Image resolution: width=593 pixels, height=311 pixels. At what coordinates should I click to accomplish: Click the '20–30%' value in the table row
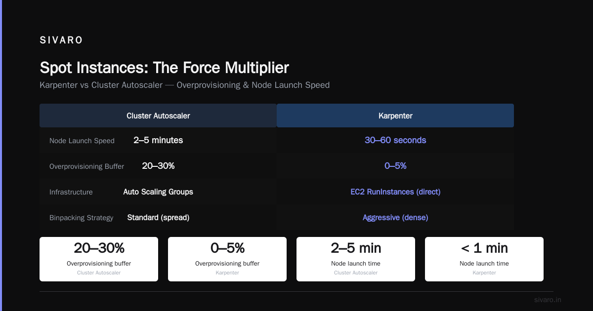point(158,166)
